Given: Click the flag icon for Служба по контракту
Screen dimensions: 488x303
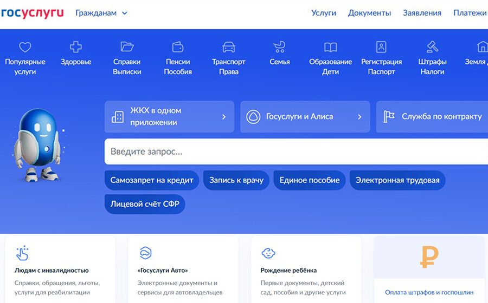Looking at the screenshot, I should click(389, 117).
